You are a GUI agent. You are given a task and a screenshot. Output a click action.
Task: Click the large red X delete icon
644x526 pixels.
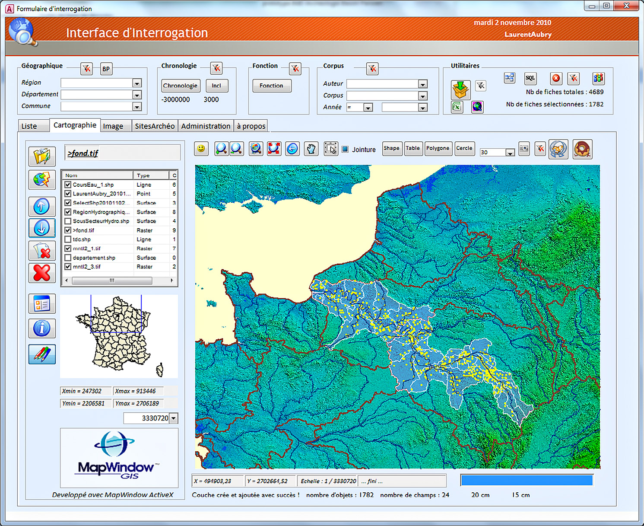(x=42, y=273)
